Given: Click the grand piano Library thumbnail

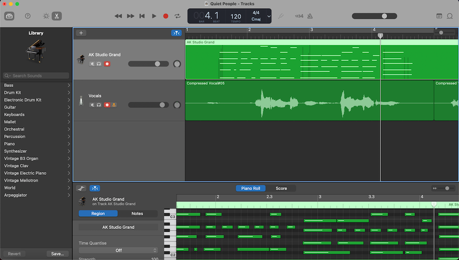Looking at the screenshot, I should tap(36, 51).
